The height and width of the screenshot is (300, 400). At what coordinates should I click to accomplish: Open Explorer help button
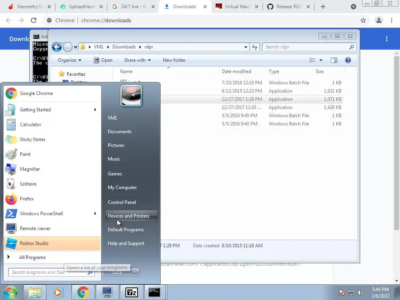pos(348,60)
